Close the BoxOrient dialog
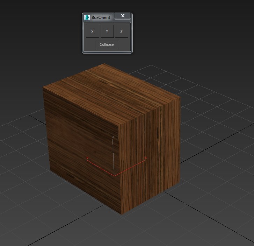This screenshot has width=254, height=246. click(123, 16)
